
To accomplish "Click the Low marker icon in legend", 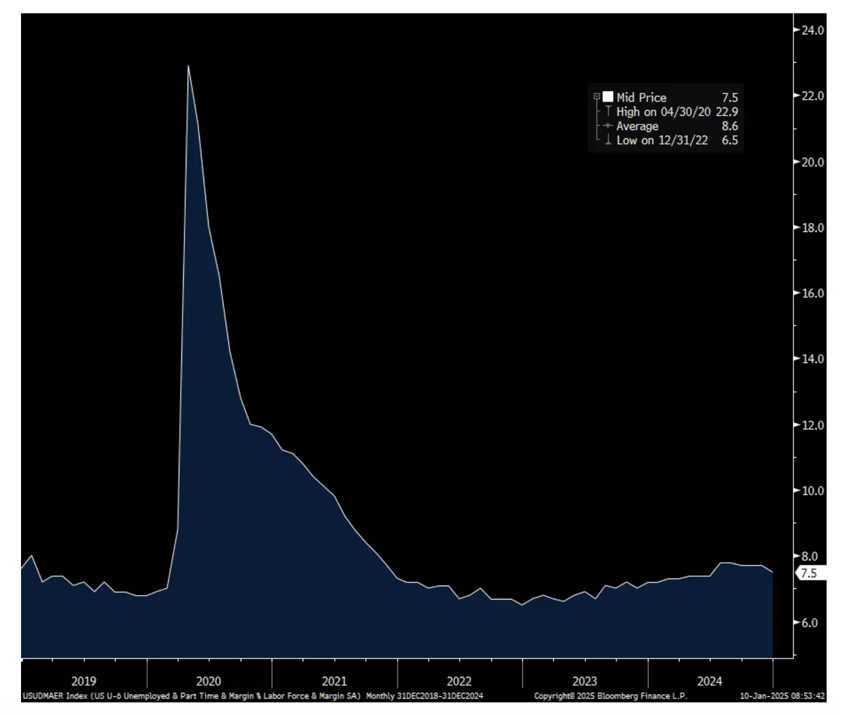I will click(608, 141).
